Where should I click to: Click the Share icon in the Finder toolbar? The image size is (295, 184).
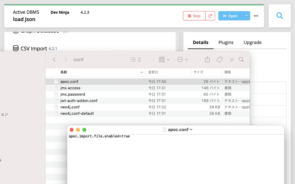point(207,59)
